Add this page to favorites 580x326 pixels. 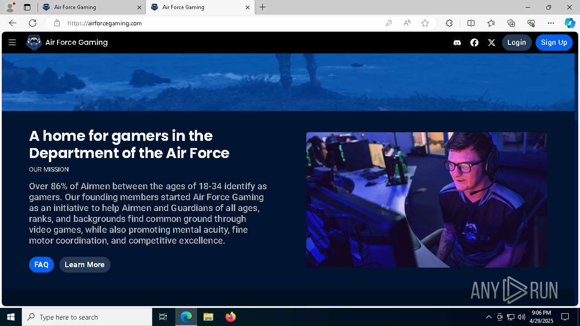pos(425,23)
